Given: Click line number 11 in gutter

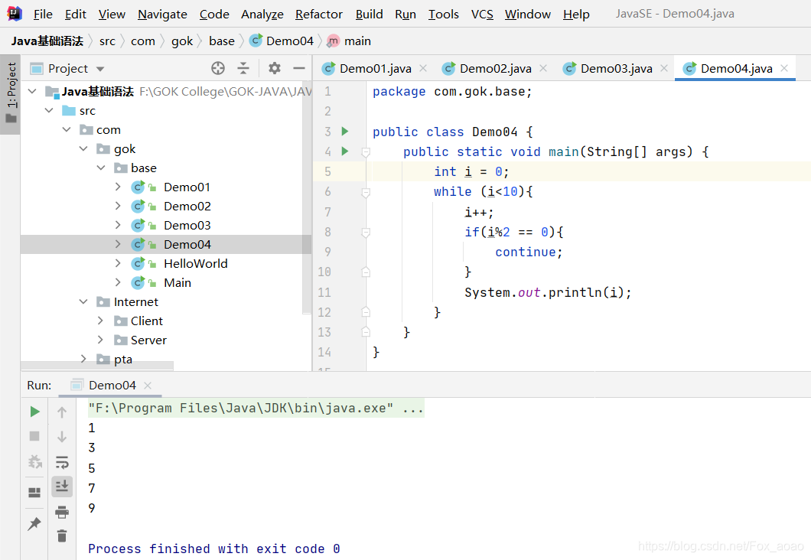Looking at the screenshot, I should pyautogui.click(x=324, y=292).
